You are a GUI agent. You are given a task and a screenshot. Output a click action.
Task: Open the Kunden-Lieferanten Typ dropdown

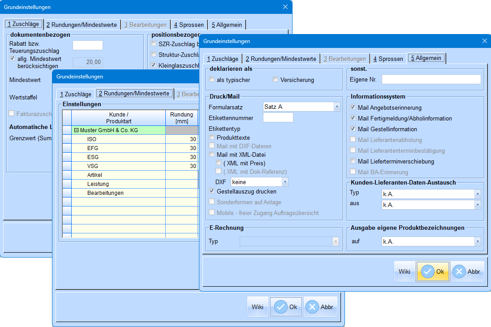(478, 194)
